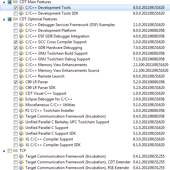The image size is (170, 170).
Task: Select Unified Parallel C Berkeley UPC label
Action: tap(67, 122)
